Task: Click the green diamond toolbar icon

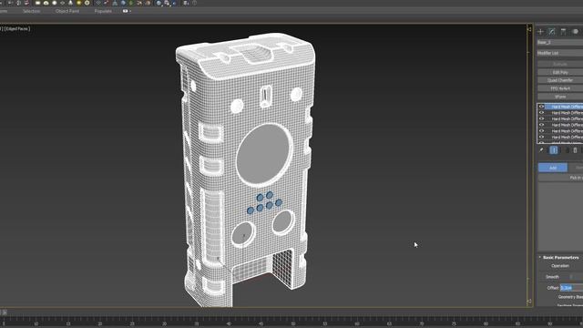Action: pos(131,3)
